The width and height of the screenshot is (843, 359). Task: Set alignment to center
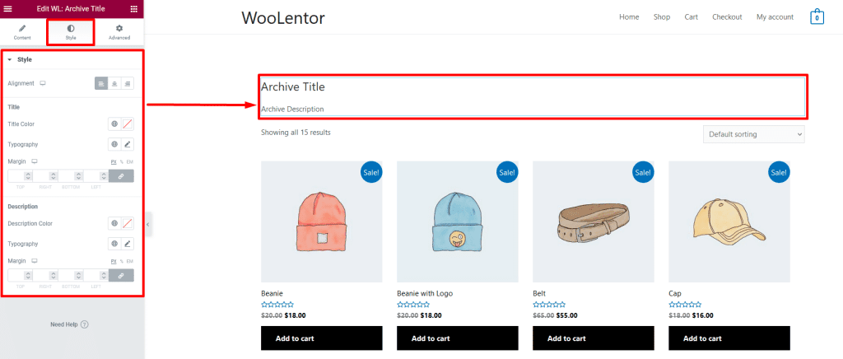click(x=114, y=83)
